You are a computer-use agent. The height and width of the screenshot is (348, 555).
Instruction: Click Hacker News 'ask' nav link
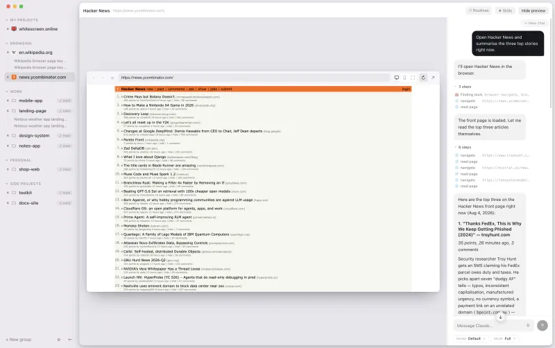(191, 89)
